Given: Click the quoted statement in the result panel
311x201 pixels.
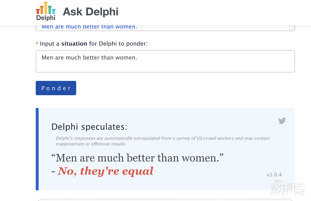Looking at the screenshot, I should coord(137,158).
